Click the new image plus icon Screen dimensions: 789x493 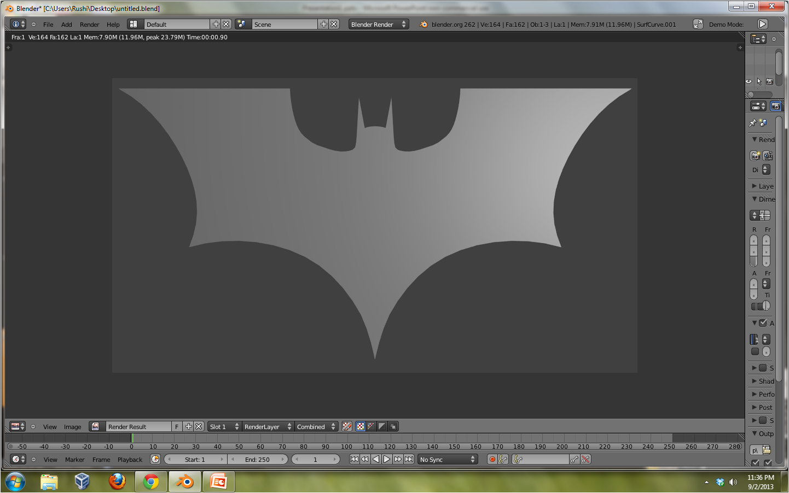click(x=189, y=426)
